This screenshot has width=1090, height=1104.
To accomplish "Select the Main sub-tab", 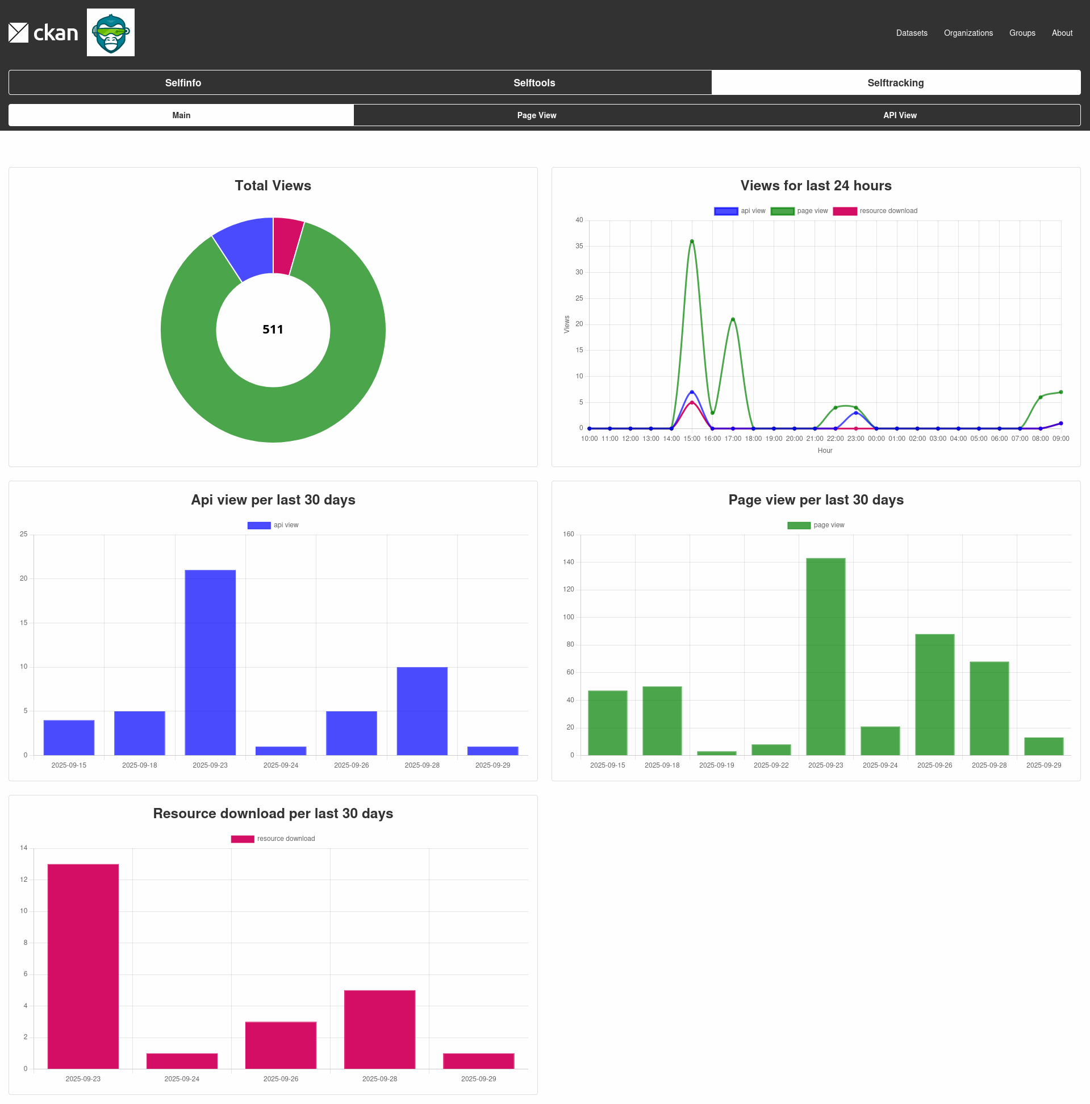I will click(181, 115).
